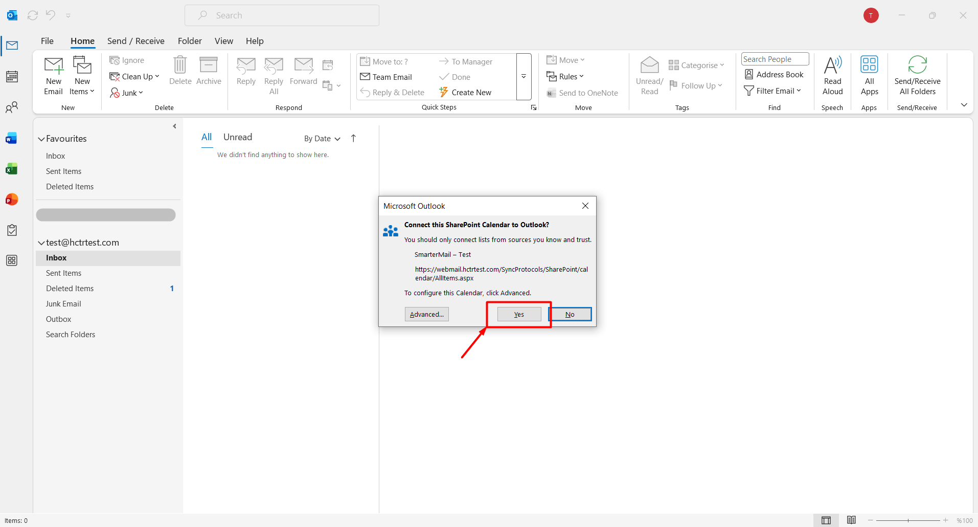This screenshot has width=978, height=527.
Task: Open the Rules dropdown
Action: click(x=565, y=77)
